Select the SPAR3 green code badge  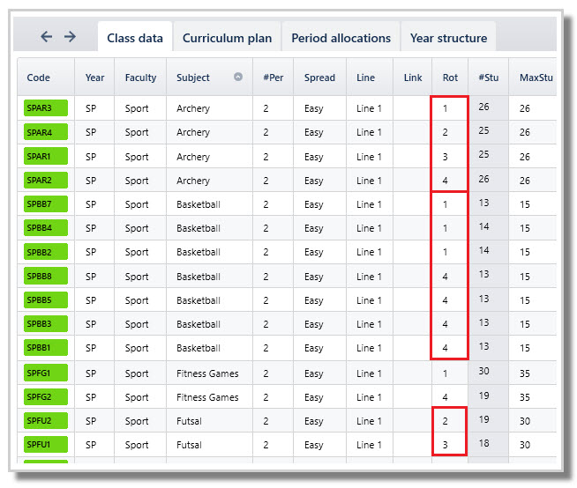46,108
